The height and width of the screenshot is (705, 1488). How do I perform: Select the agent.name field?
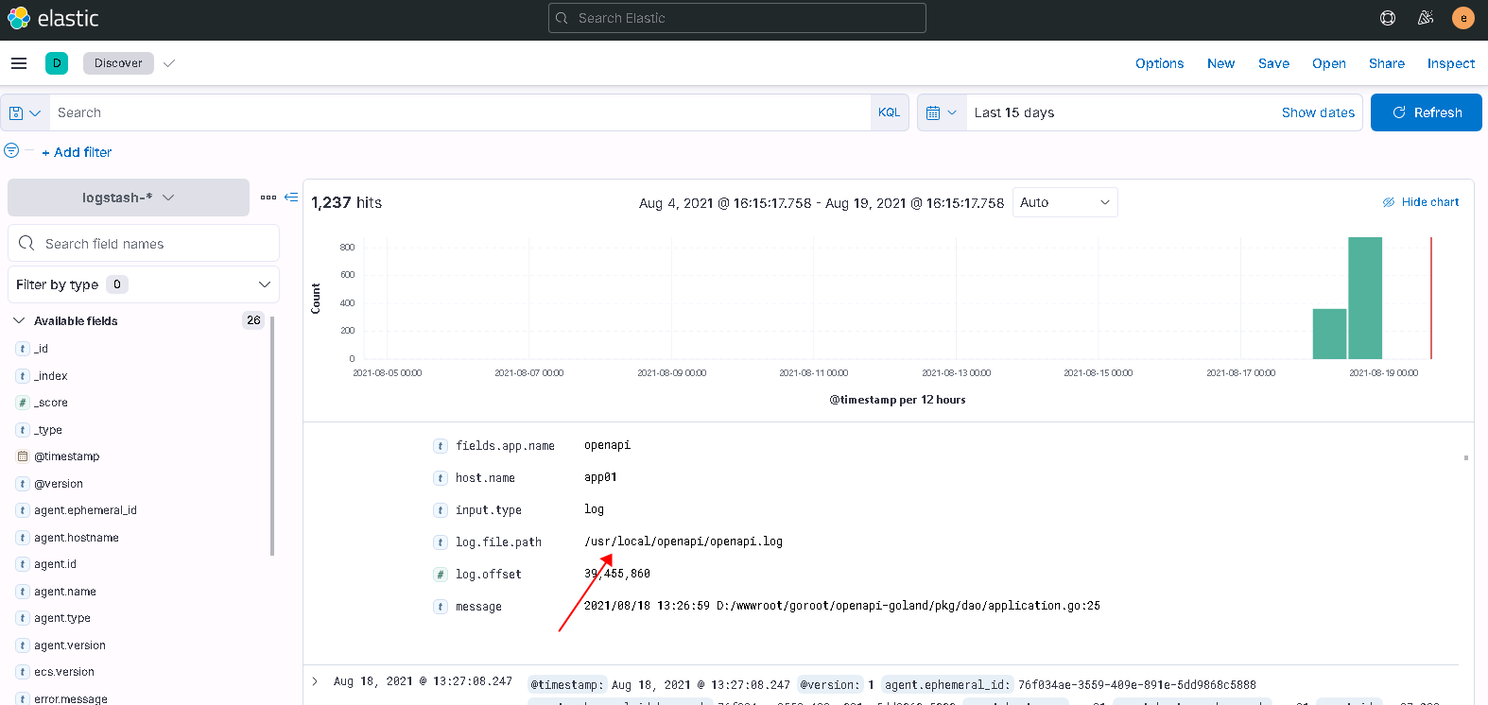(65, 592)
